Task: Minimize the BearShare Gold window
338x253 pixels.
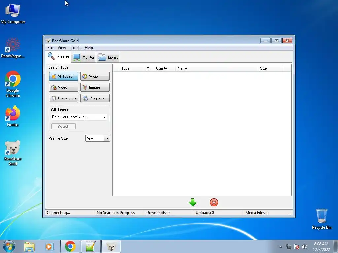Action: pyautogui.click(x=265, y=41)
